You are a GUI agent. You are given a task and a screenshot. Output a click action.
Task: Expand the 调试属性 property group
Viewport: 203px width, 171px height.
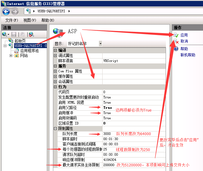55,55
